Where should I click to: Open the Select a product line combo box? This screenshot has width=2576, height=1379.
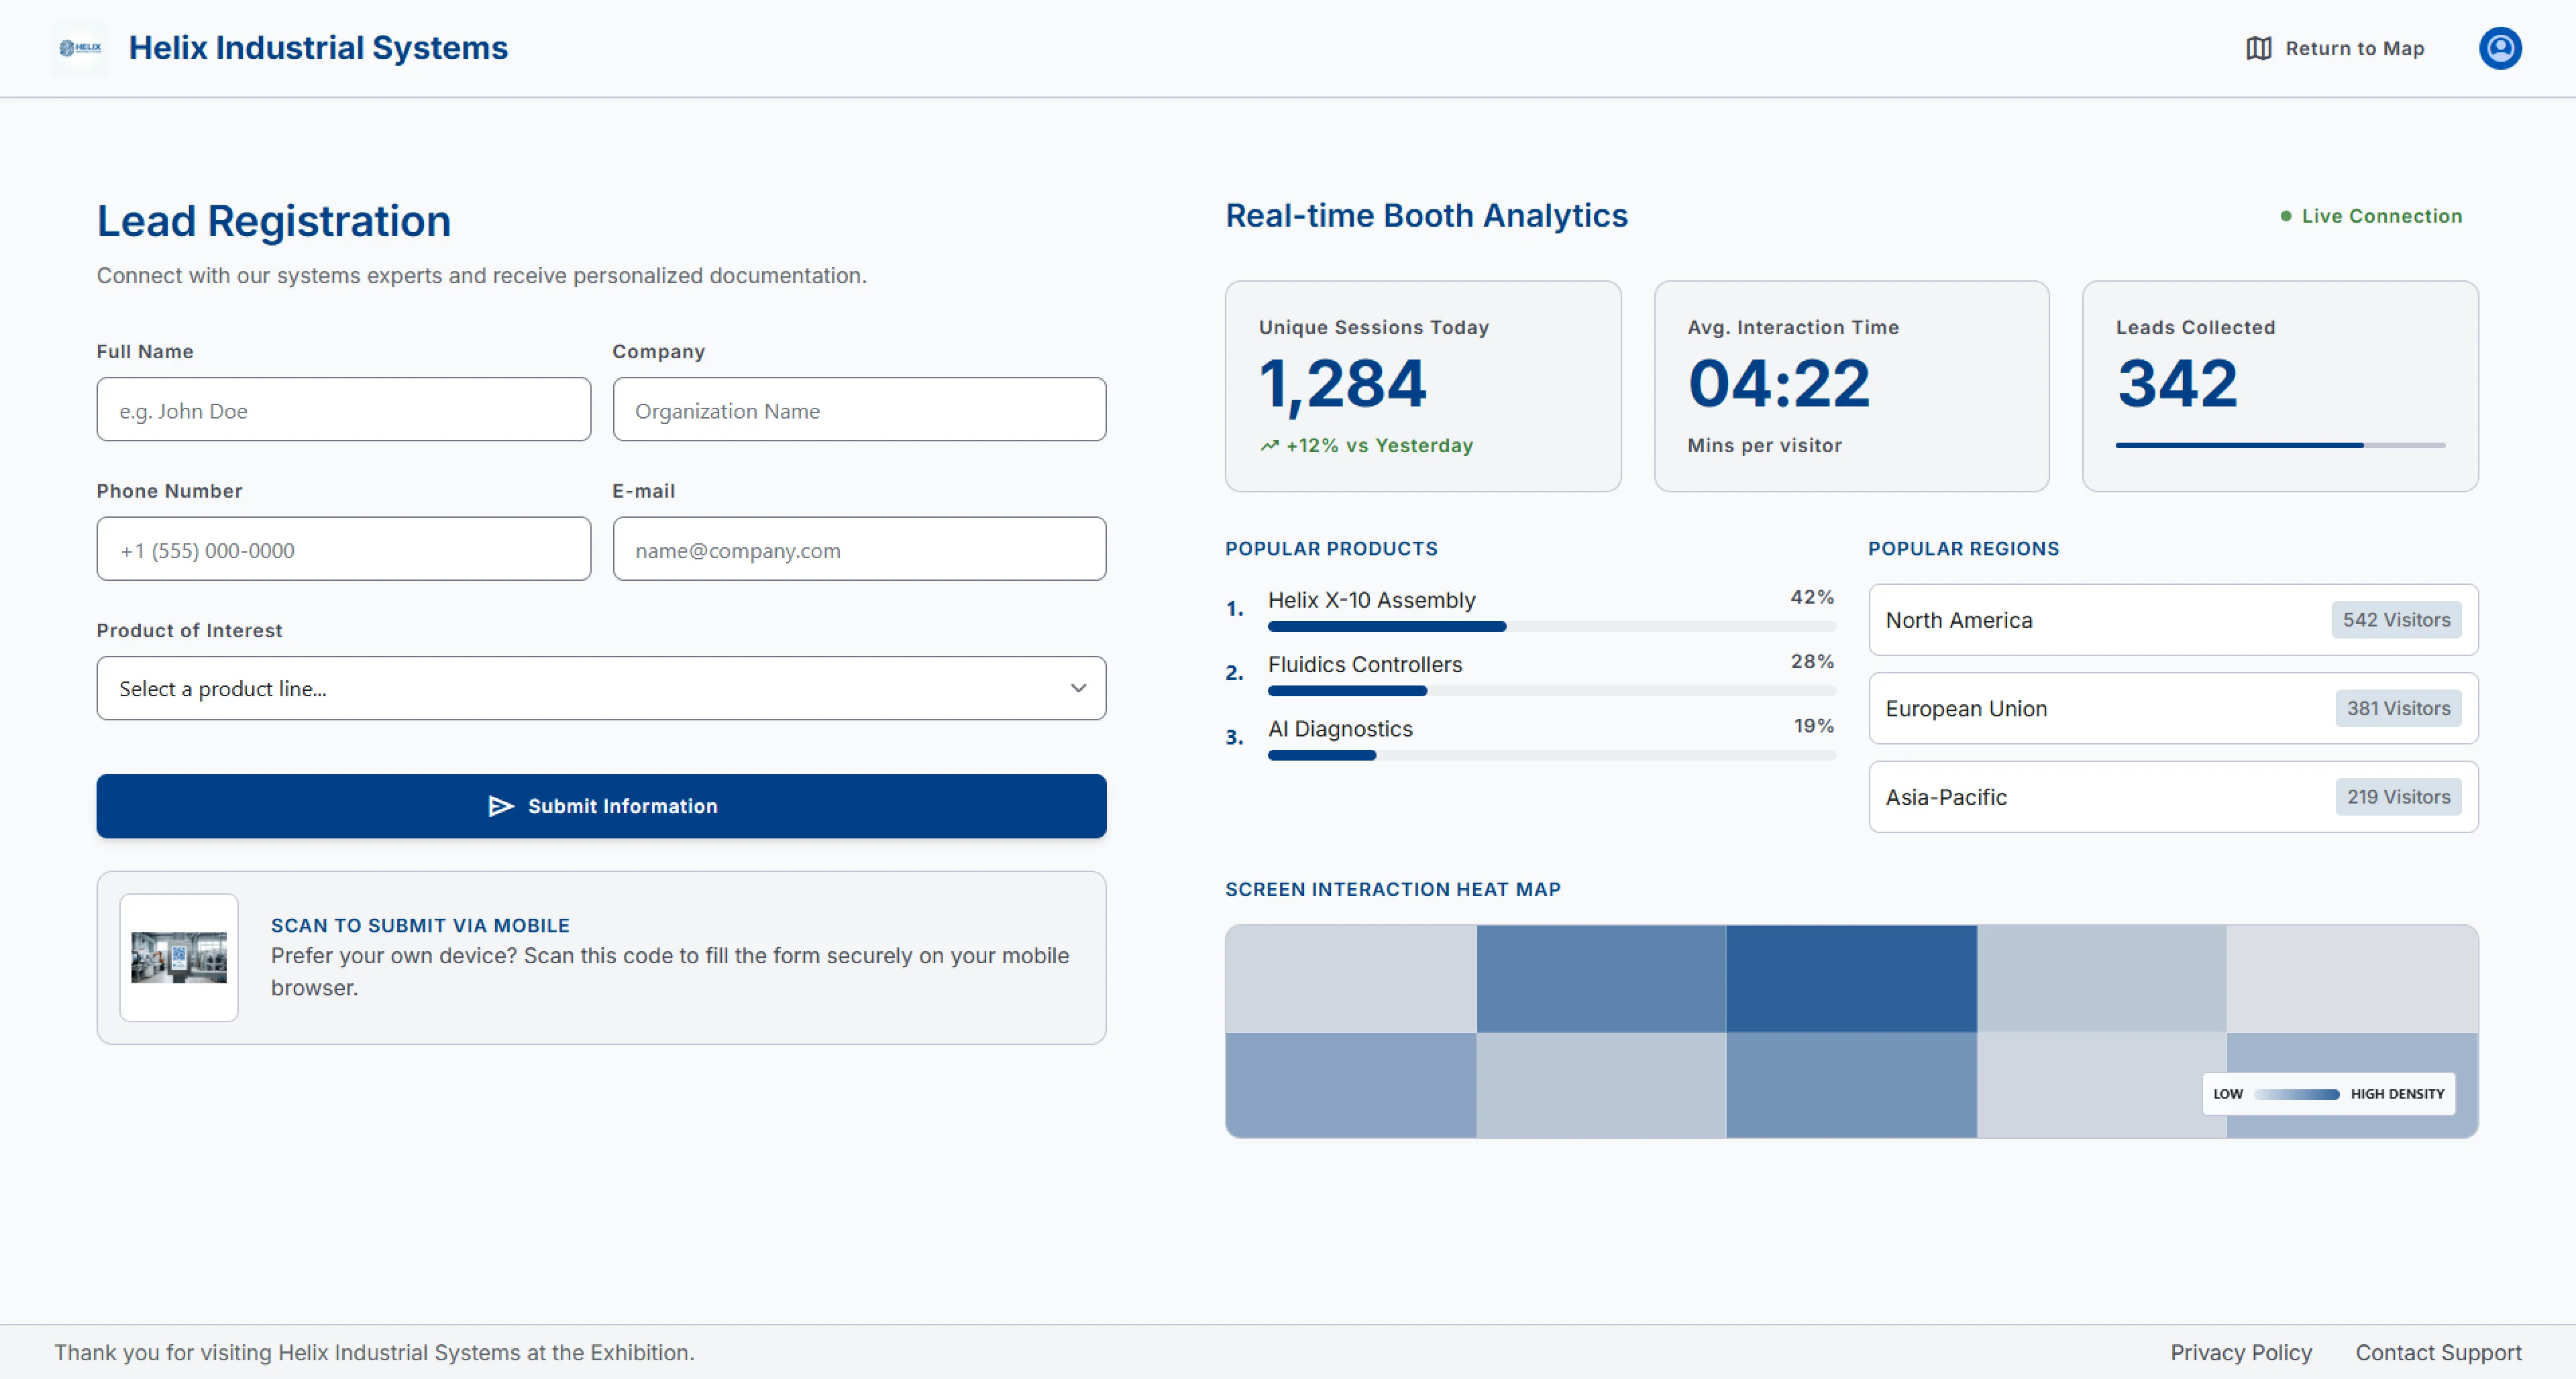click(x=601, y=688)
